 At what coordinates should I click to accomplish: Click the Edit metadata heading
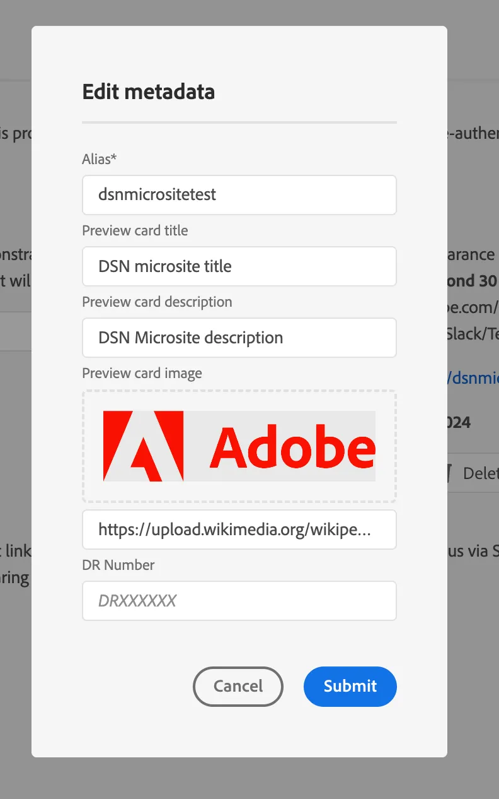(149, 92)
